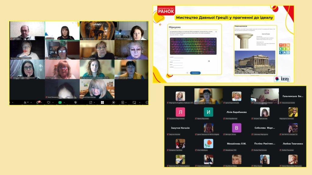Click the right arrow in Міркуємо panel

(x=209, y=61)
